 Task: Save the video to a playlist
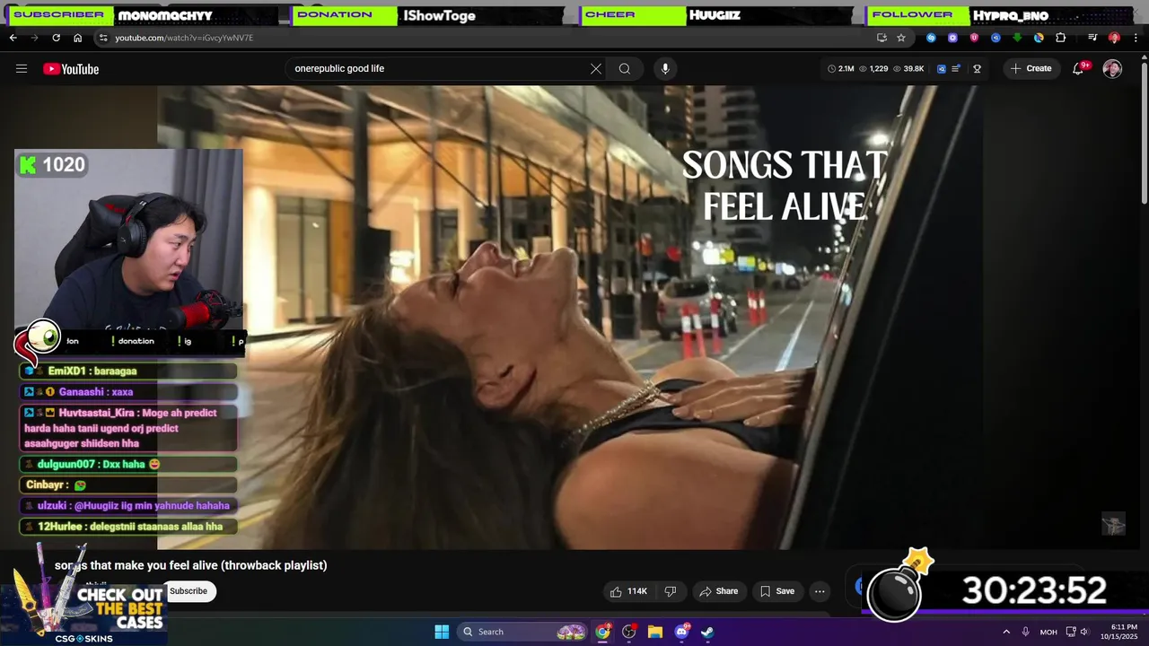[x=777, y=591]
